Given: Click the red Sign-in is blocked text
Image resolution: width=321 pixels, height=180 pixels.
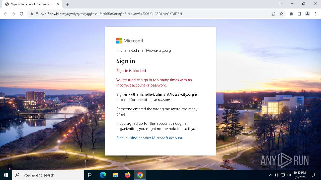Looking at the screenshot, I should (131, 71).
